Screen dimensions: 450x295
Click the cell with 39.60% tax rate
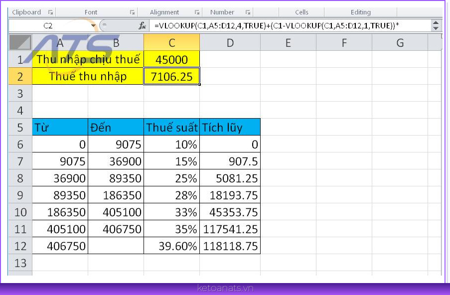click(x=171, y=246)
